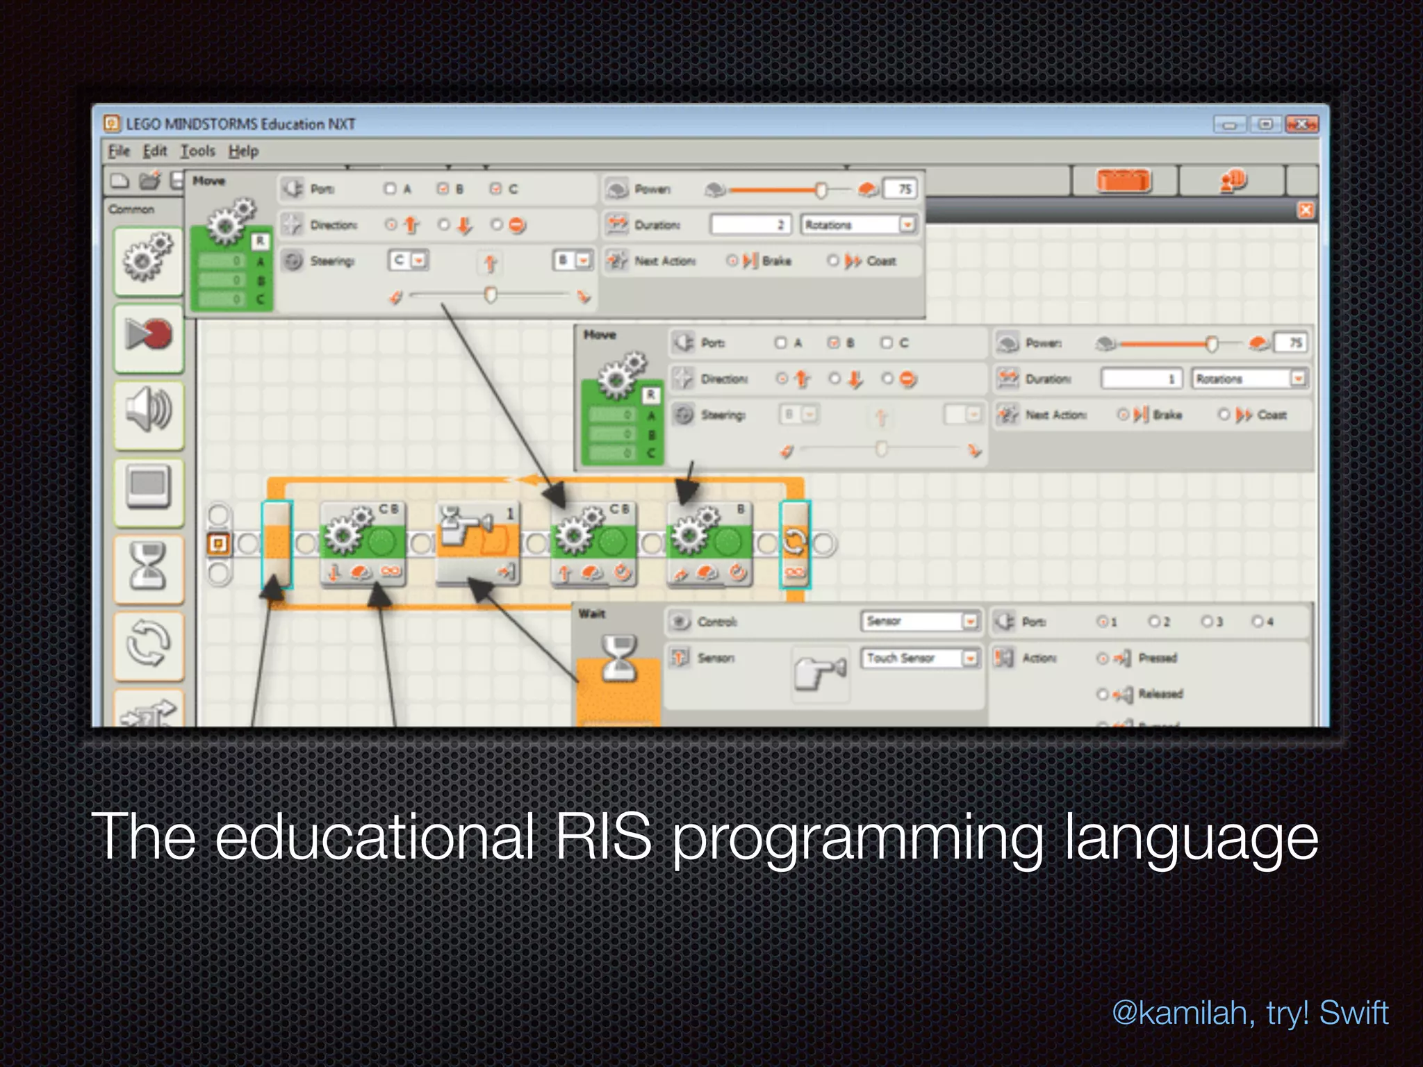Adjust steering slider in the duration 2 Move panel
Screen dimensions: 1423x1067
point(491,295)
